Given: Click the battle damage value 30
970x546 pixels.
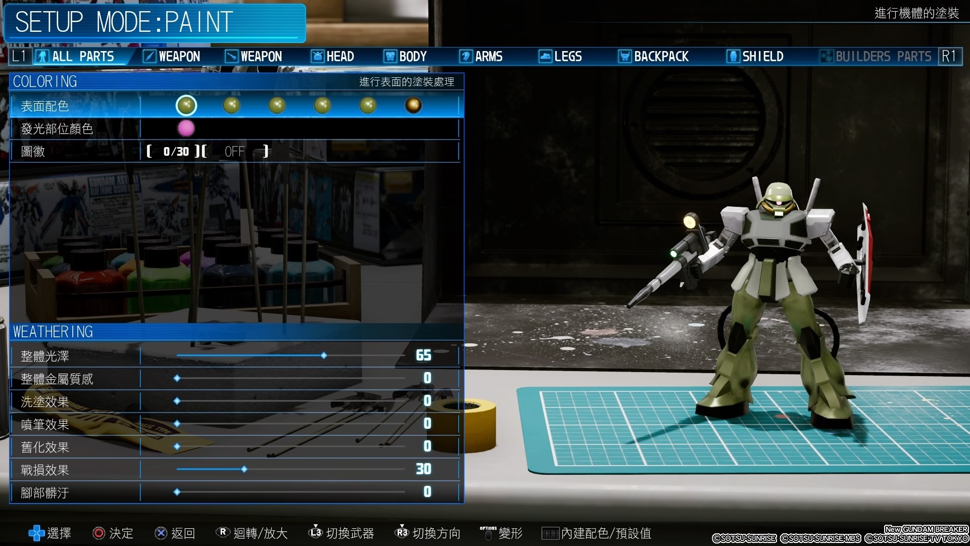Looking at the screenshot, I should point(423,469).
